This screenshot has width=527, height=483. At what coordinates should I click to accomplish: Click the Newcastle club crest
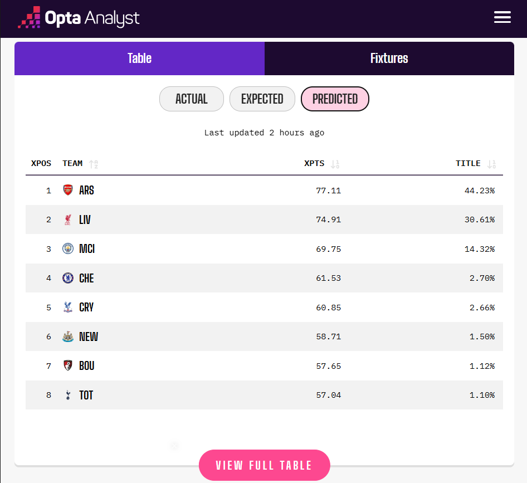[68, 336]
